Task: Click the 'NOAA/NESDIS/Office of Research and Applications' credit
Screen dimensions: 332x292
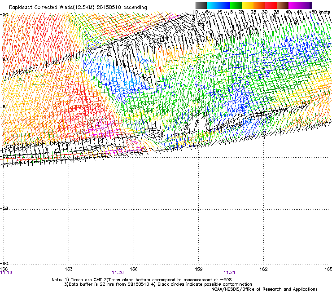Action: pyautogui.click(x=264, y=289)
